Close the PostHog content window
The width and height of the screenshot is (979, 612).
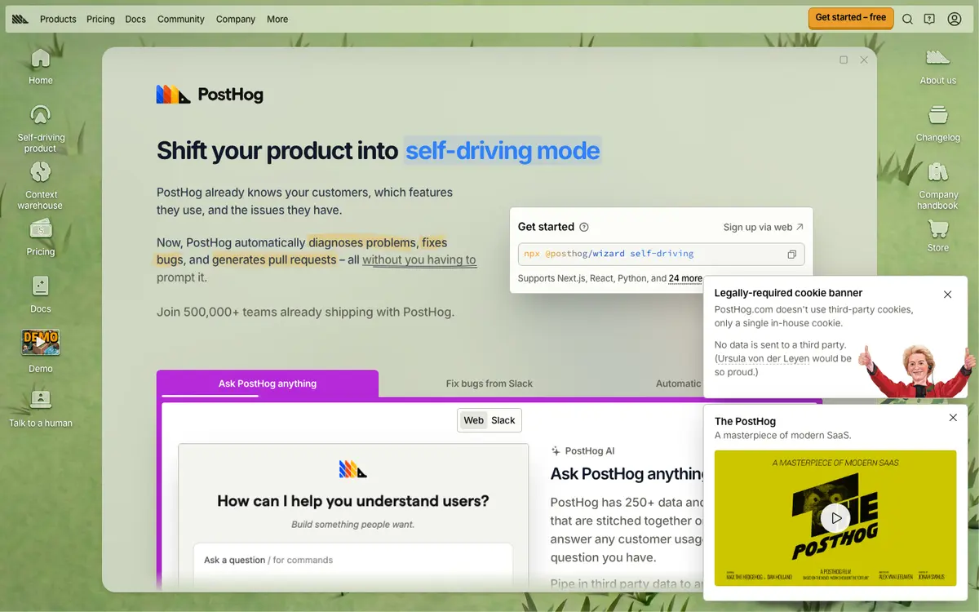point(864,60)
